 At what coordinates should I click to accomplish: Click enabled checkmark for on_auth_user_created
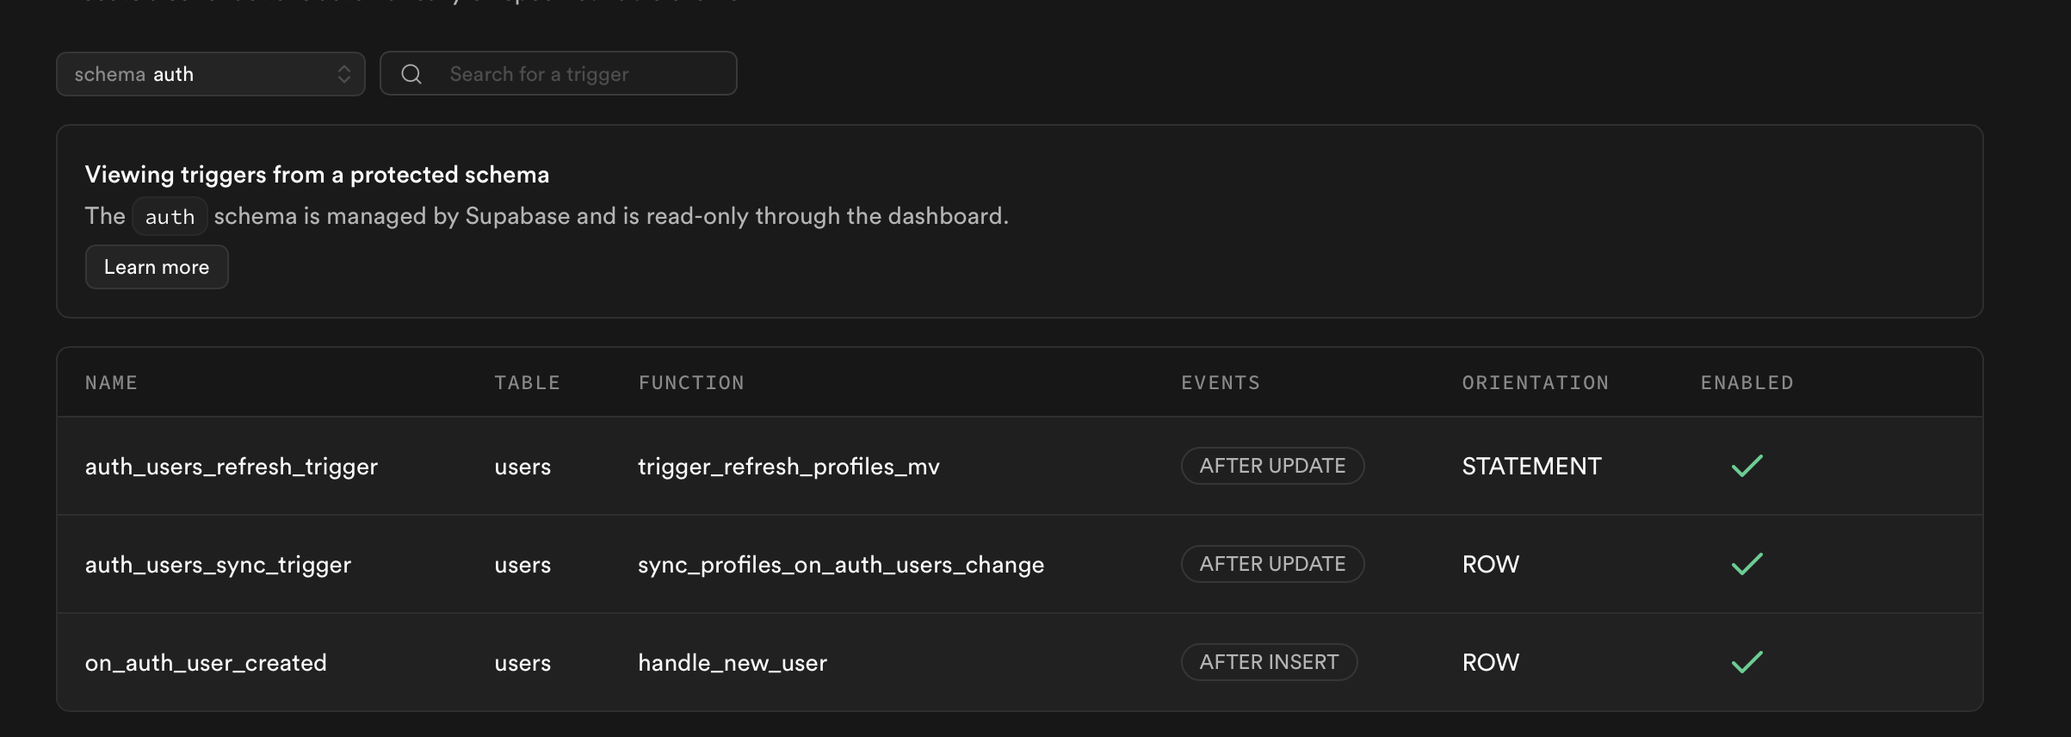1746,662
